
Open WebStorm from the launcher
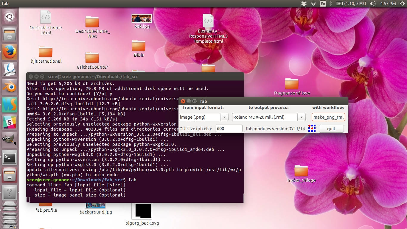point(10,105)
